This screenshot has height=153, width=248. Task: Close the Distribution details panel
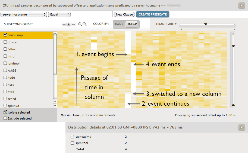241,127
